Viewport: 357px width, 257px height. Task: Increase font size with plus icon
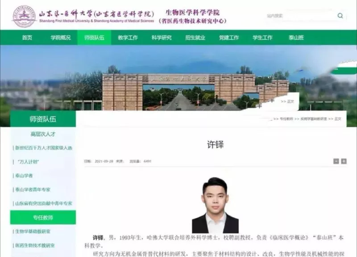(344, 161)
